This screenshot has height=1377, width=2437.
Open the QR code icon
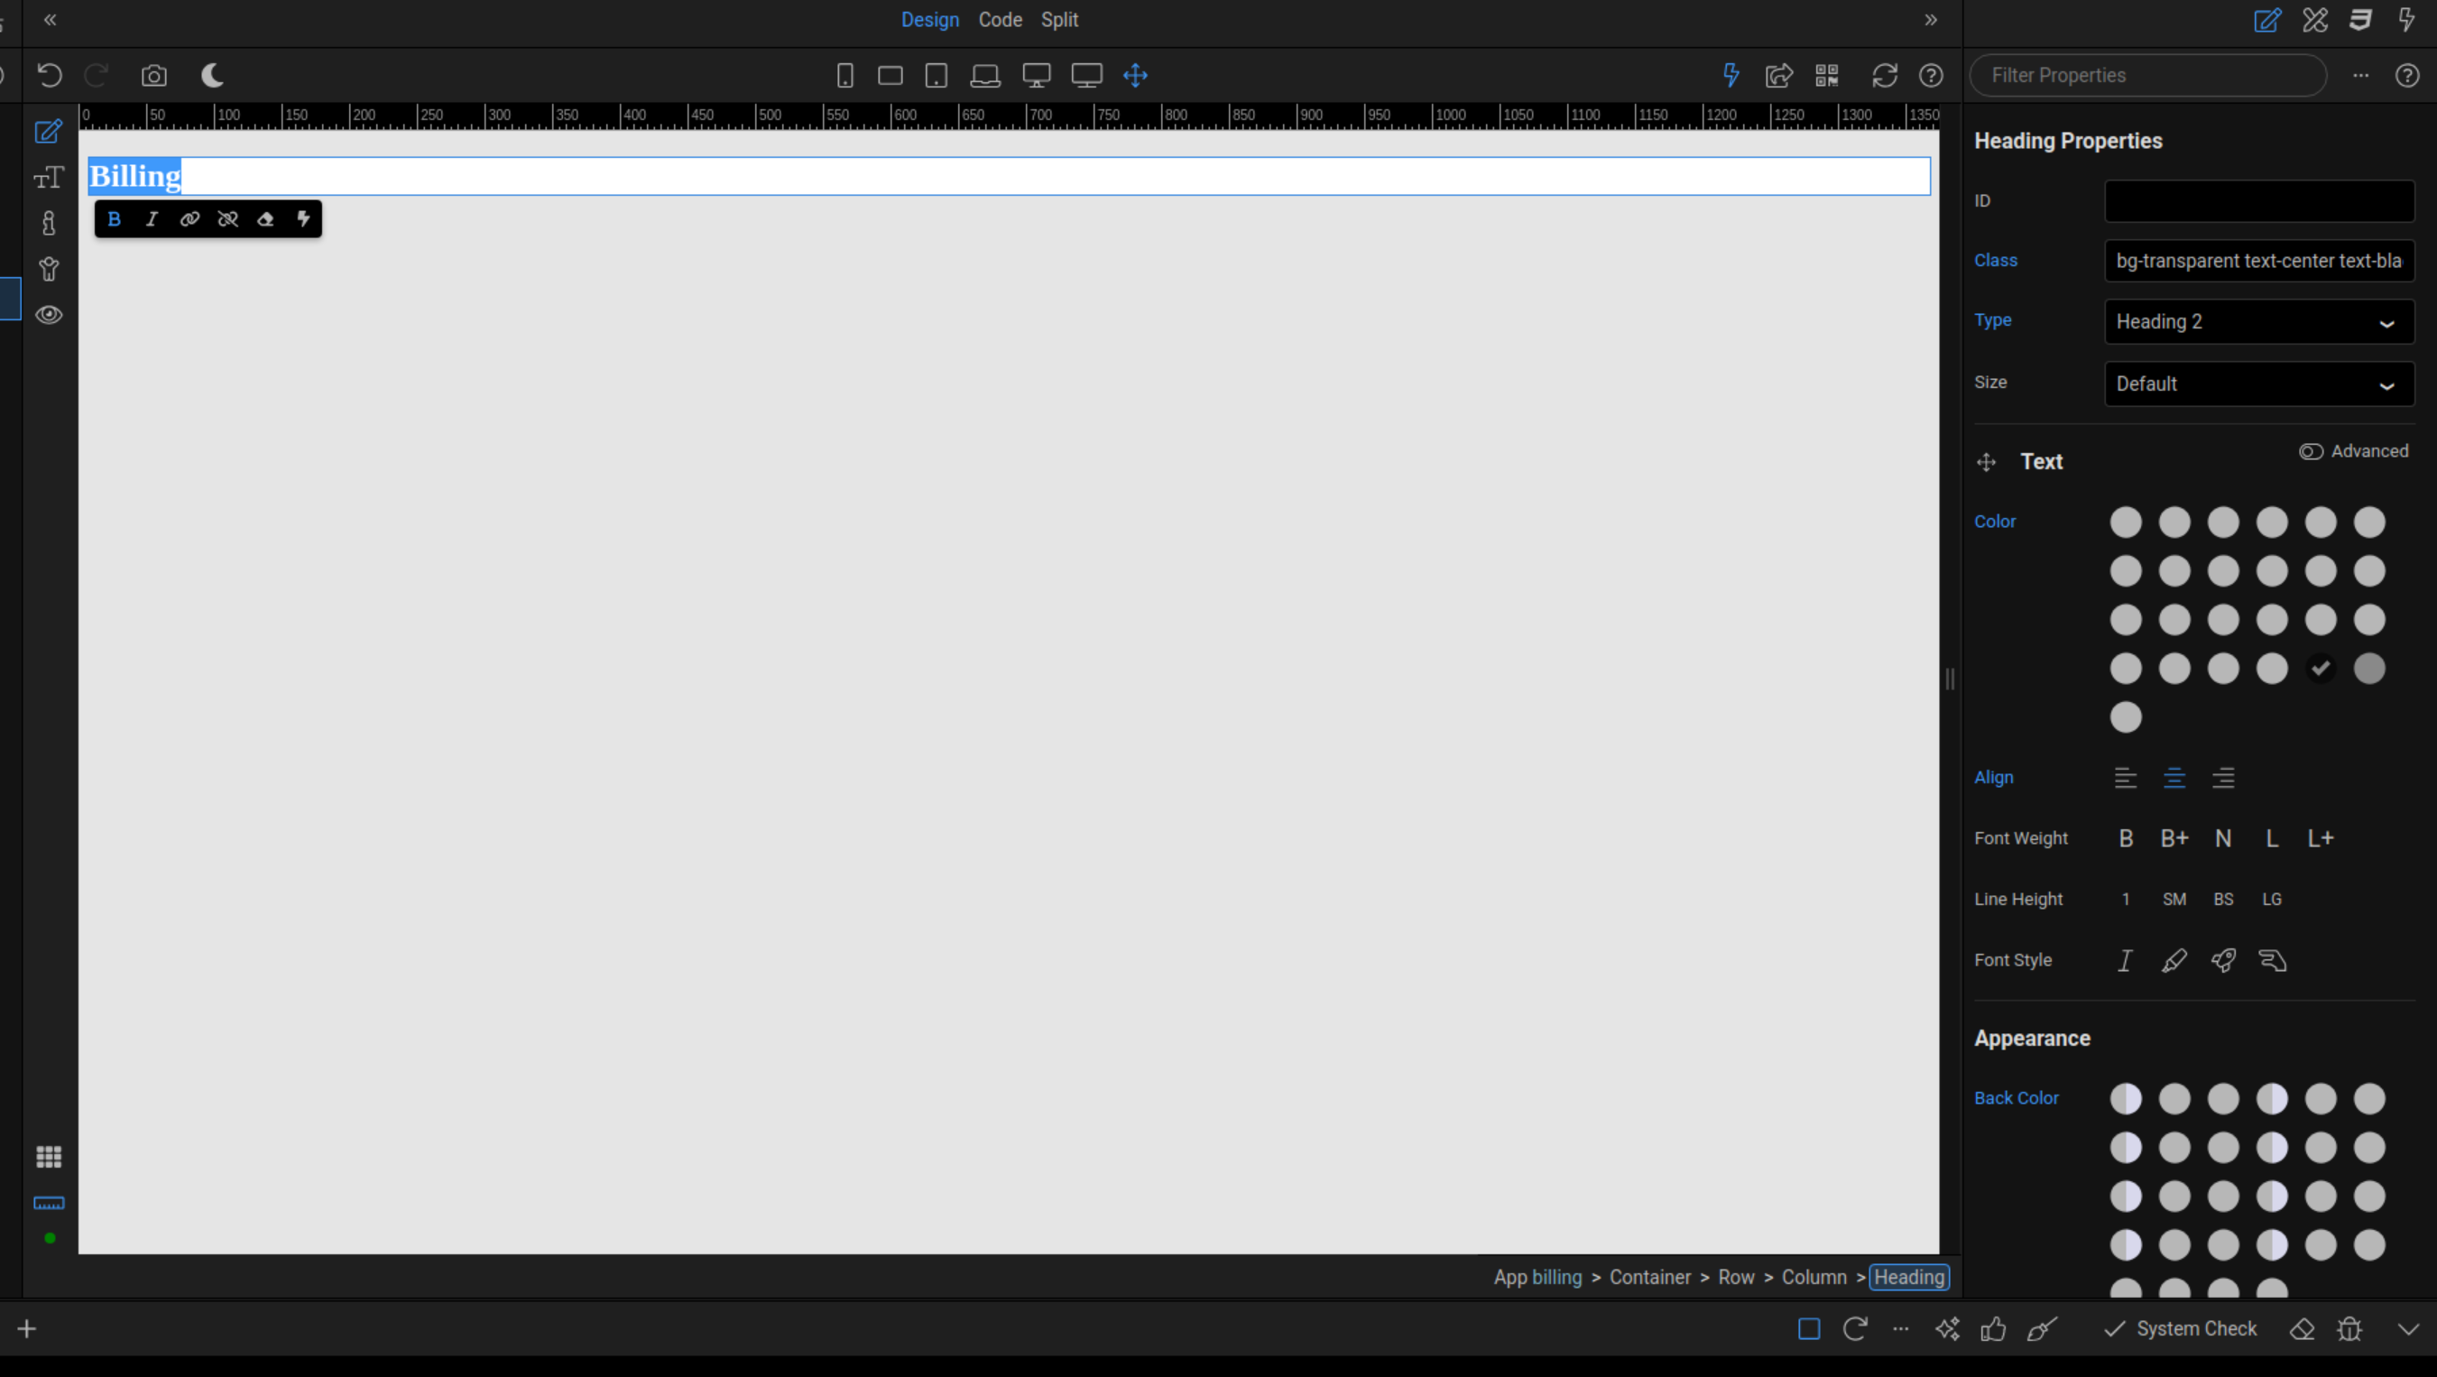click(1827, 76)
